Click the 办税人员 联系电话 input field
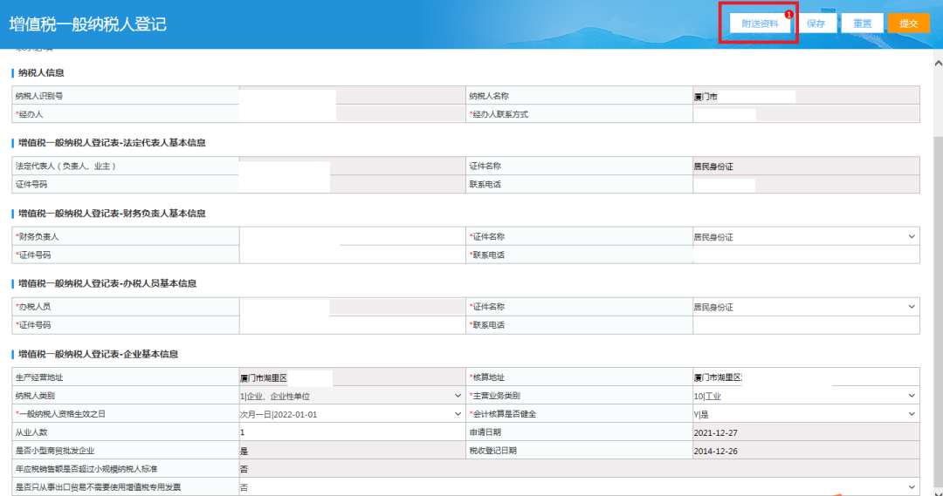 (x=806, y=325)
